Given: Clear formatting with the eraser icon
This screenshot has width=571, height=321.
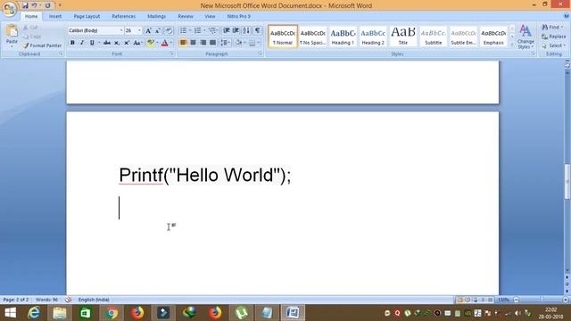Looking at the screenshot, I should [169, 31].
